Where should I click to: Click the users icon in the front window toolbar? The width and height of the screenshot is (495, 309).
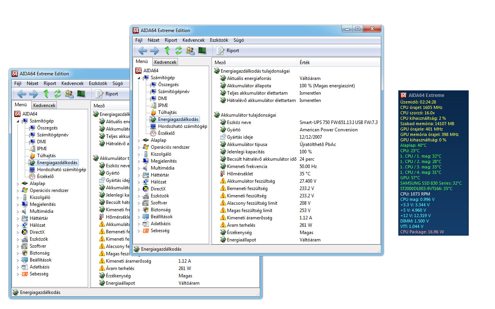pos(190,51)
